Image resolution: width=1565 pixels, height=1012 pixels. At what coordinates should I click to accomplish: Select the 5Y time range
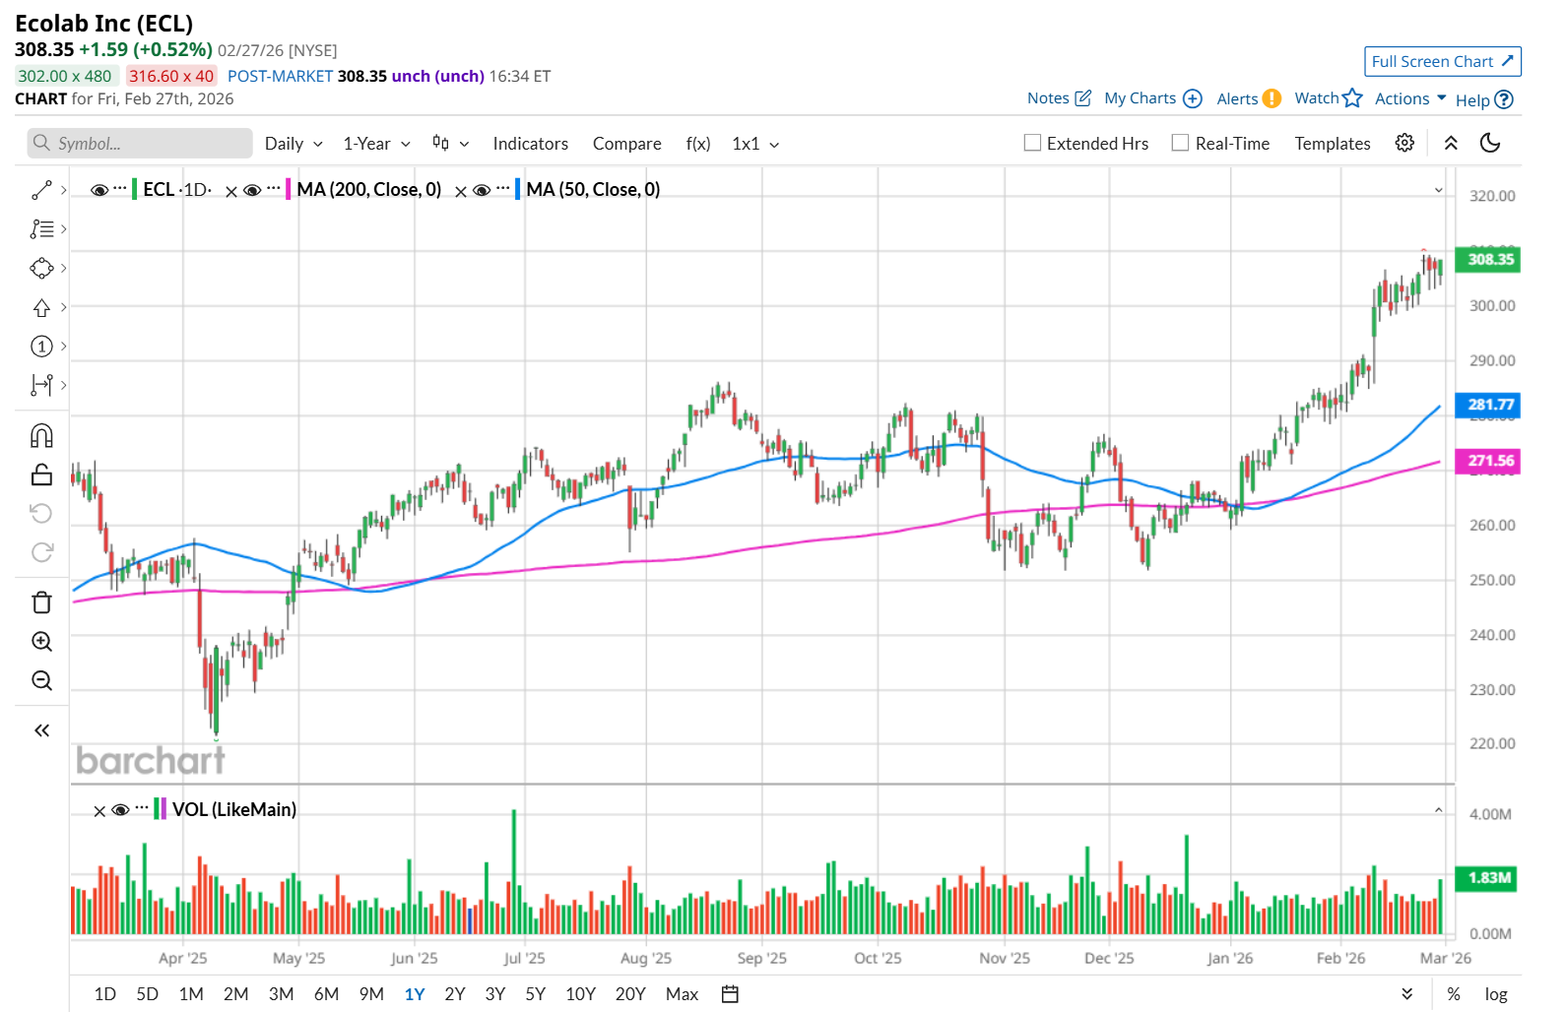[535, 994]
